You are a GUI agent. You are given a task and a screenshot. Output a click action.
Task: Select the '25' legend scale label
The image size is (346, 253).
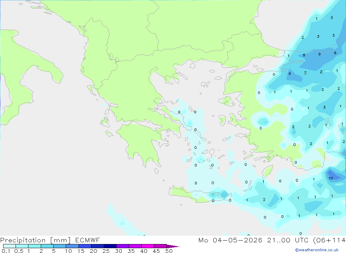pos(106,251)
